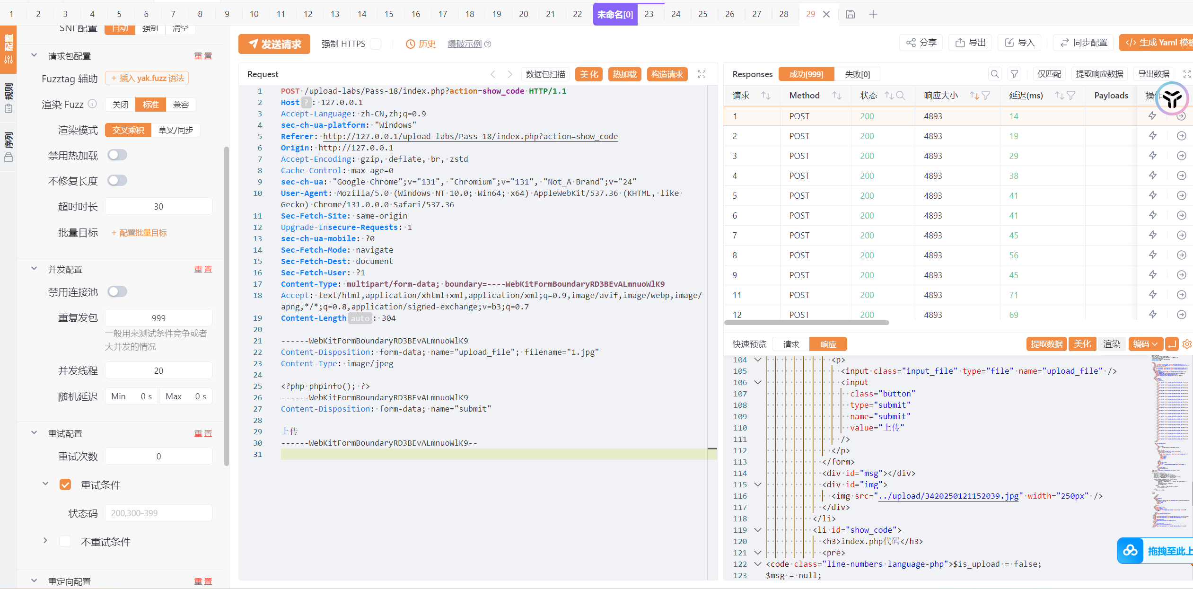Viewport: 1193px width, 589px height.
Task: Click the 发送请求 button
Action: pos(274,44)
